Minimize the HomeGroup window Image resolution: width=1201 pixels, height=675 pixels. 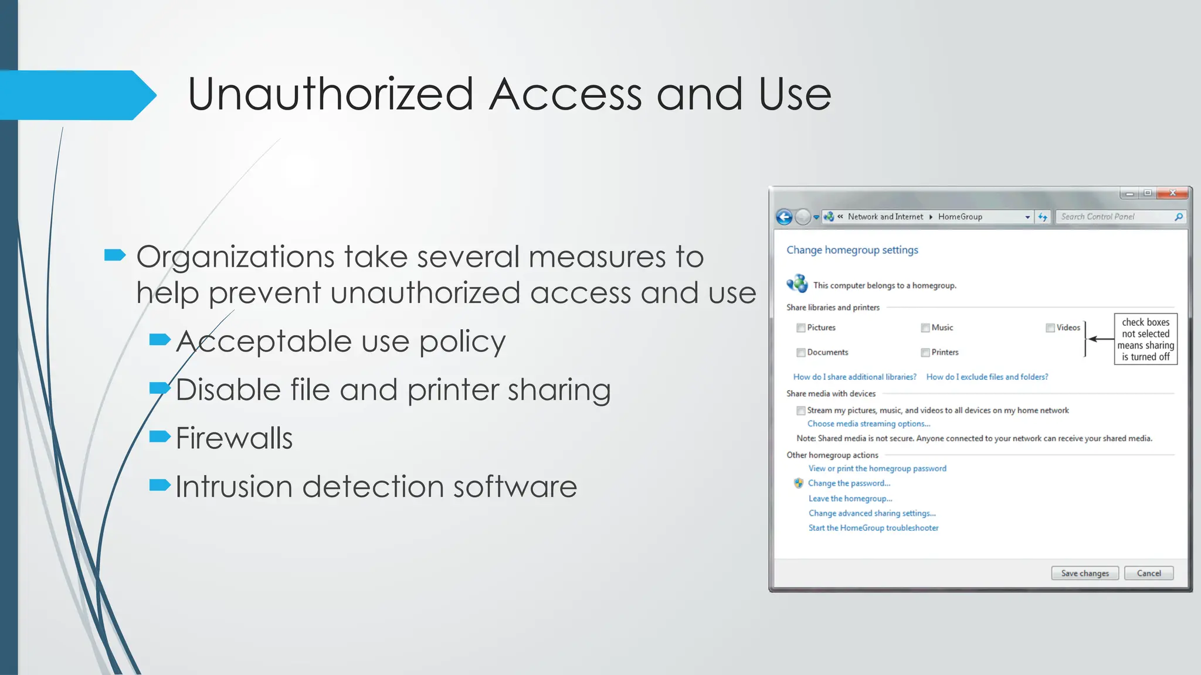(x=1129, y=193)
